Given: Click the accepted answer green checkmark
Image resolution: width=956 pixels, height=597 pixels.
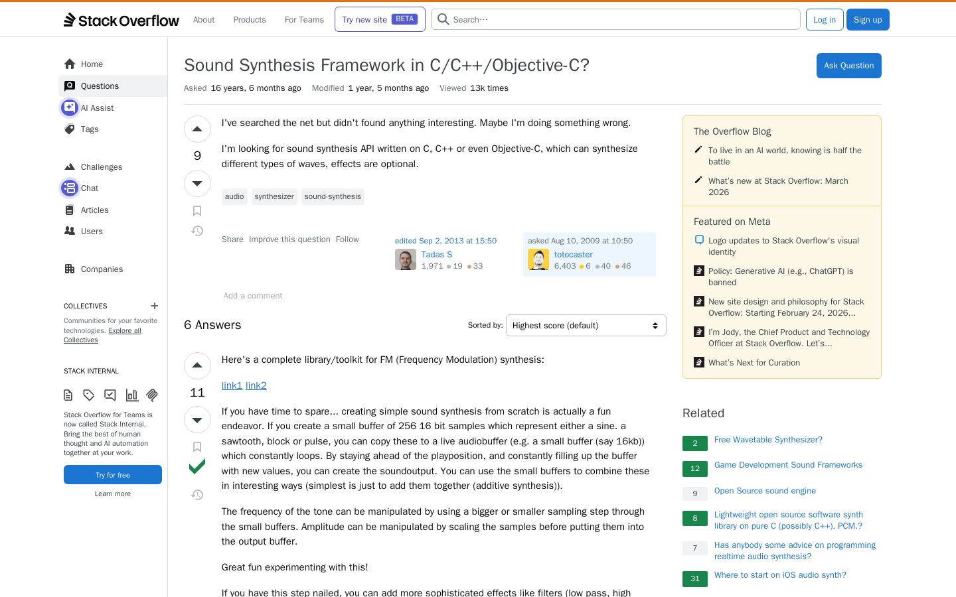Looking at the screenshot, I should pyautogui.click(x=197, y=467).
